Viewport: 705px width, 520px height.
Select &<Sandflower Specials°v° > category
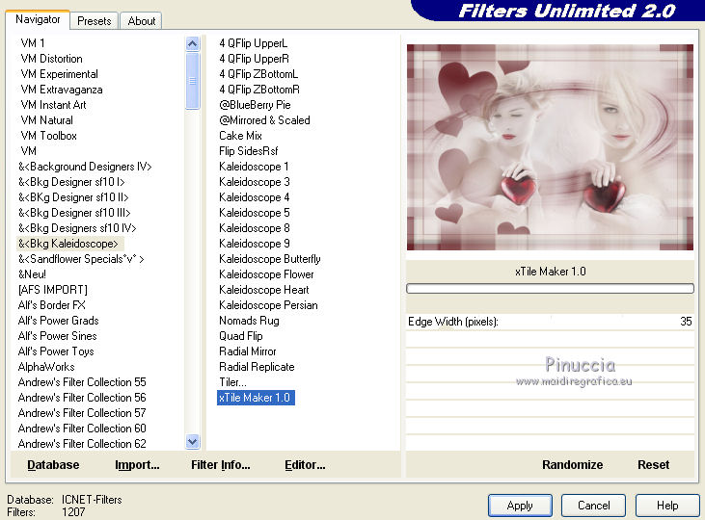(81, 259)
